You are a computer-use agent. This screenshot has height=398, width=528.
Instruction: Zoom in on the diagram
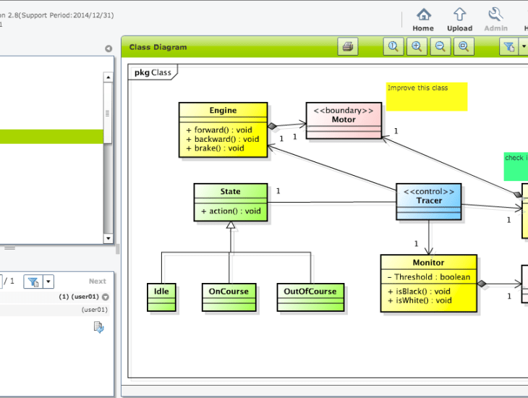pyautogui.click(x=417, y=47)
